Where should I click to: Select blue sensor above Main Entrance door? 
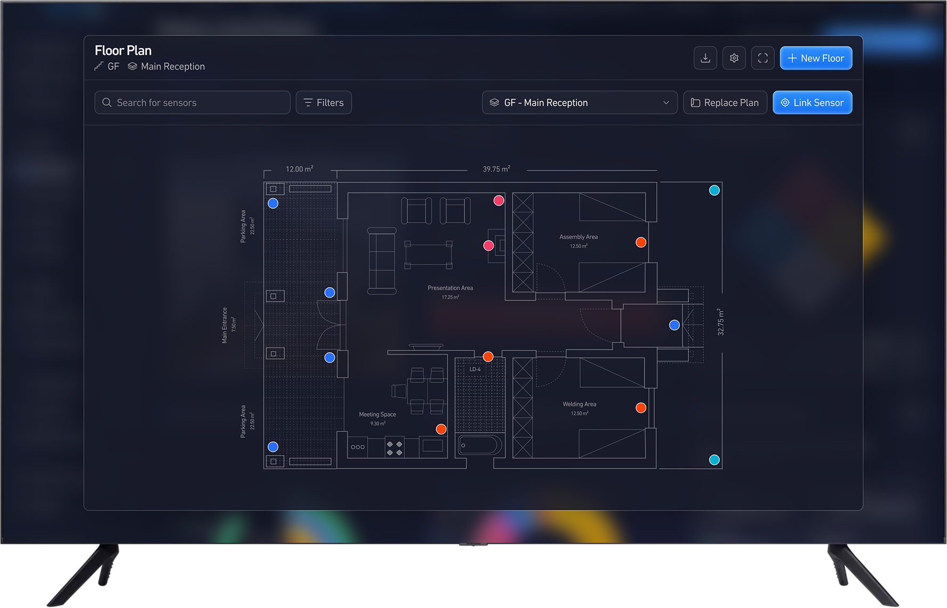330,292
